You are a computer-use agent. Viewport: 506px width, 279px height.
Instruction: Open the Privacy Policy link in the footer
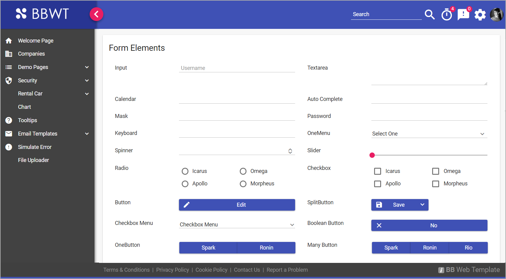[172, 270]
